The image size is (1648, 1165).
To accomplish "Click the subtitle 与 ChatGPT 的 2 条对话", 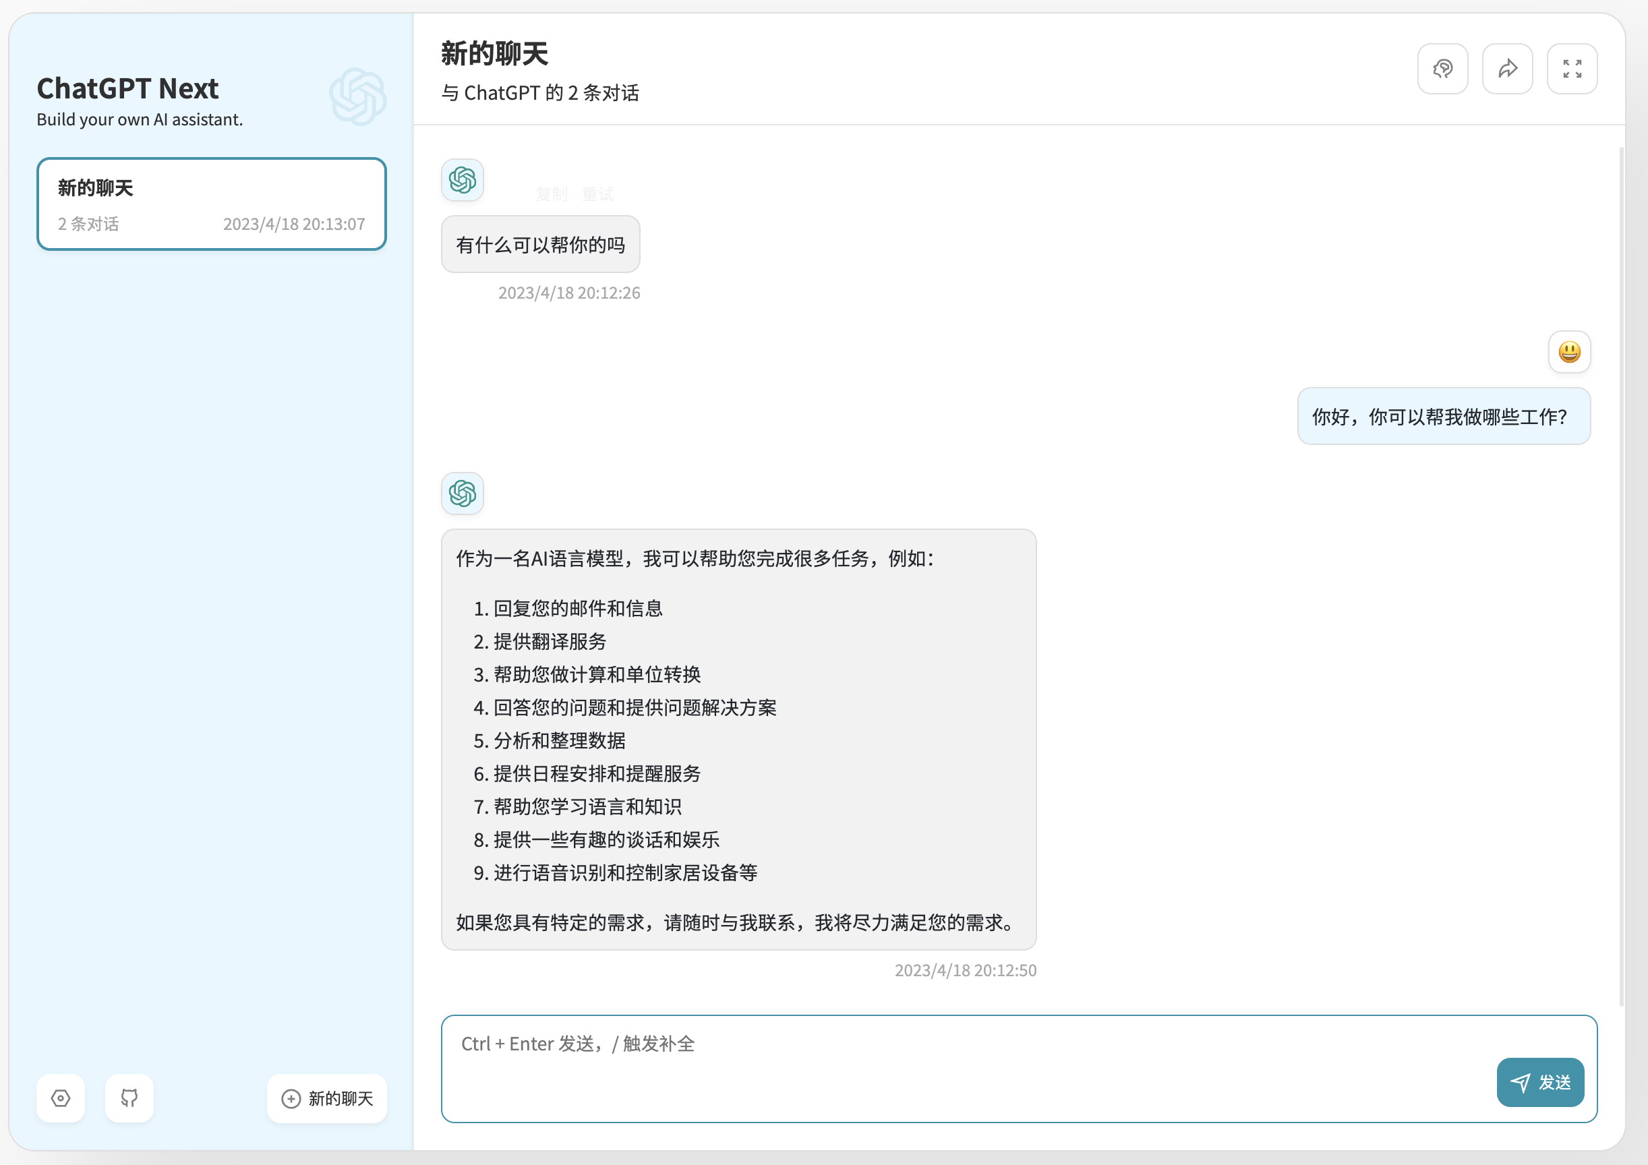I will (539, 93).
